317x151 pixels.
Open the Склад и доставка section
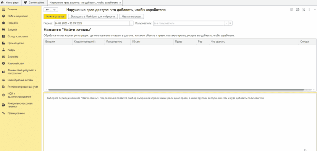point(18,36)
